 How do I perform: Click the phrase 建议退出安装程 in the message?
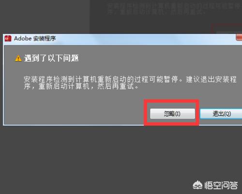pos(211,80)
